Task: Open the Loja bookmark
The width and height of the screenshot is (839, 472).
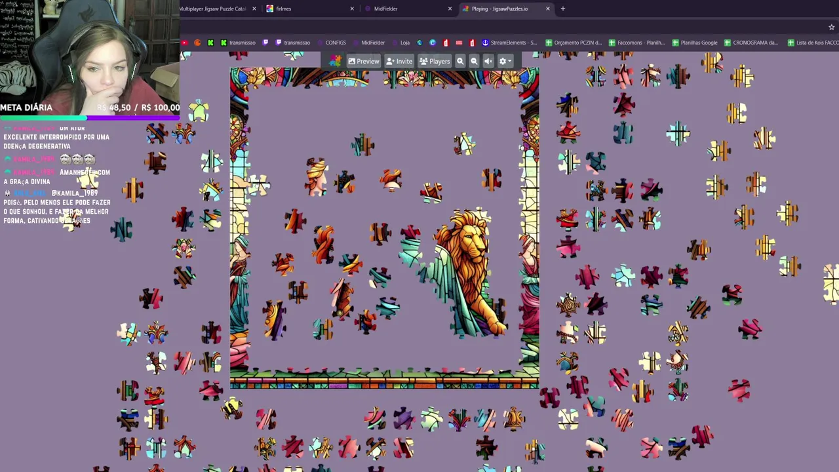Action: click(x=401, y=43)
